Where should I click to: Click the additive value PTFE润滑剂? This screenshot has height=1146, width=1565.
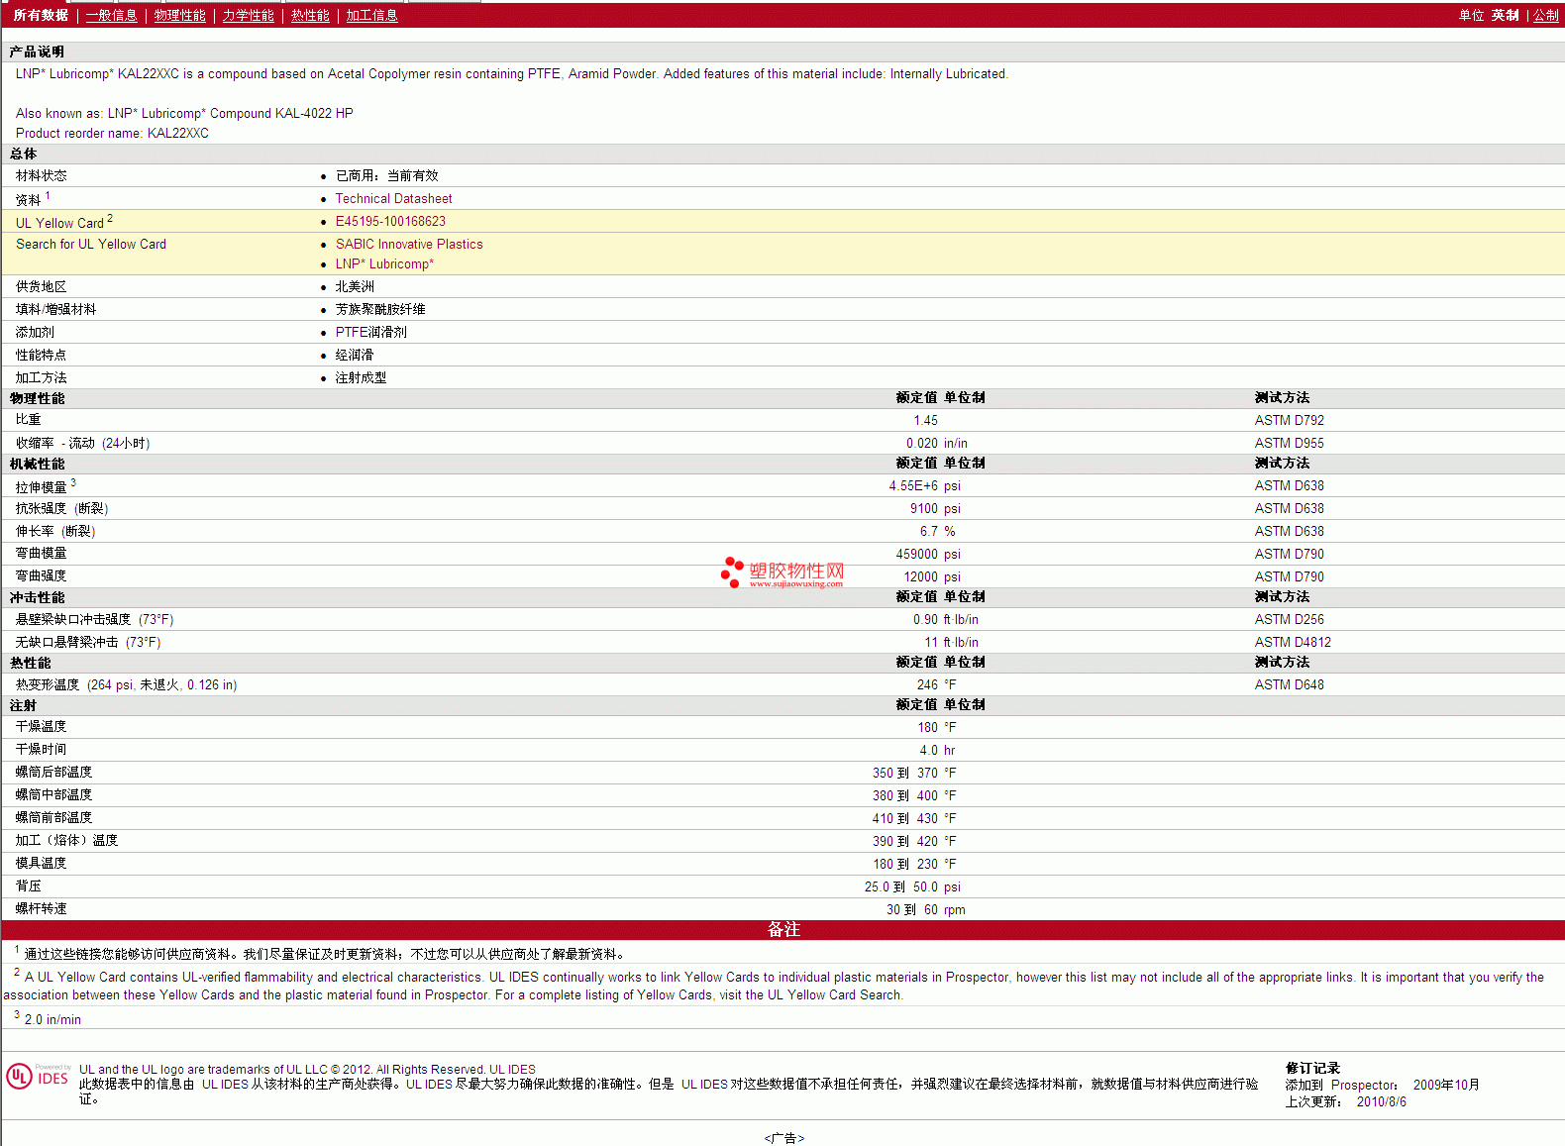(x=370, y=333)
